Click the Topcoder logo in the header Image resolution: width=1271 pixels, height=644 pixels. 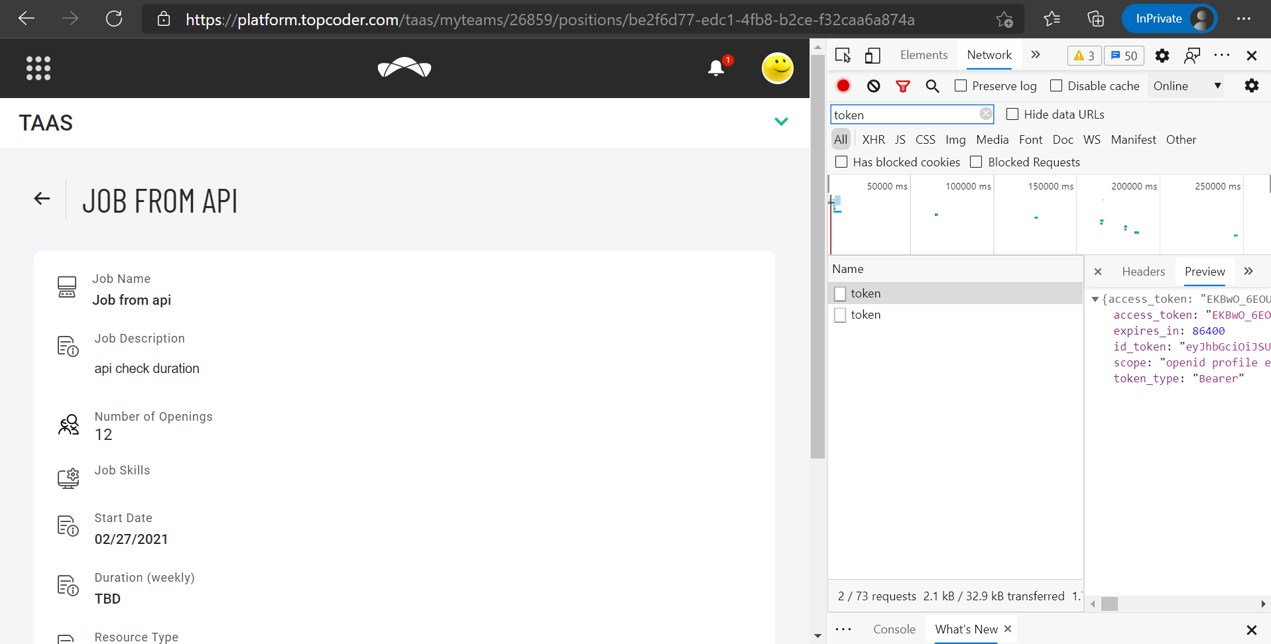coord(404,68)
